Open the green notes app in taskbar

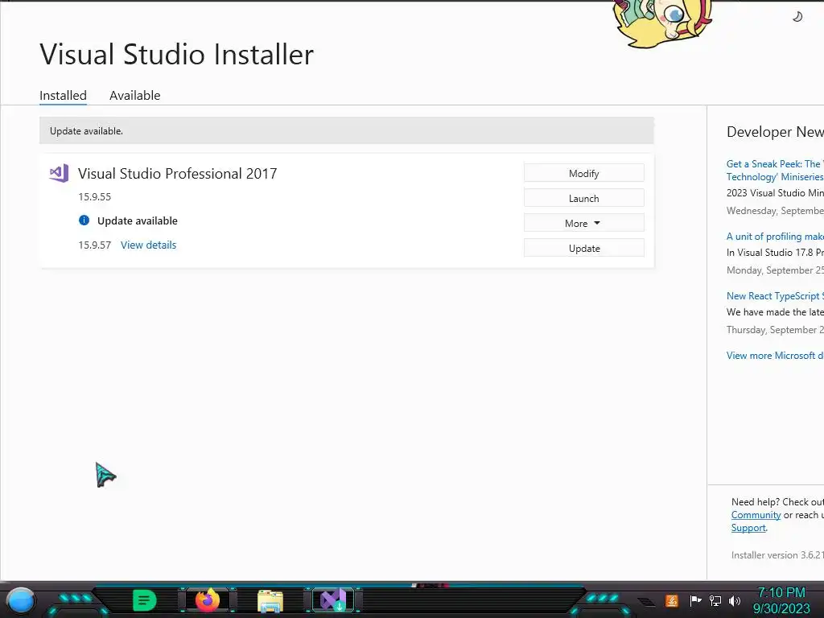pyautogui.click(x=145, y=600)
